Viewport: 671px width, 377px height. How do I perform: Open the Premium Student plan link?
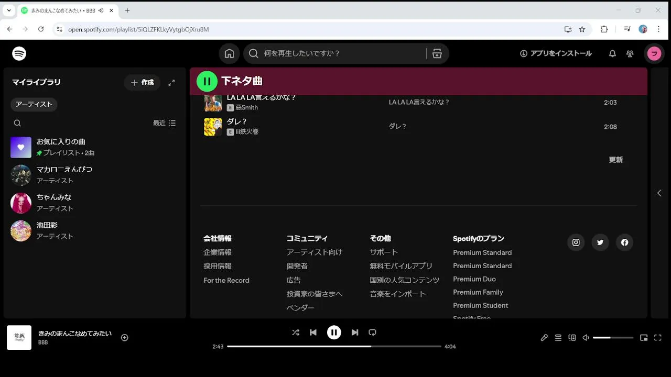[481, 305]
